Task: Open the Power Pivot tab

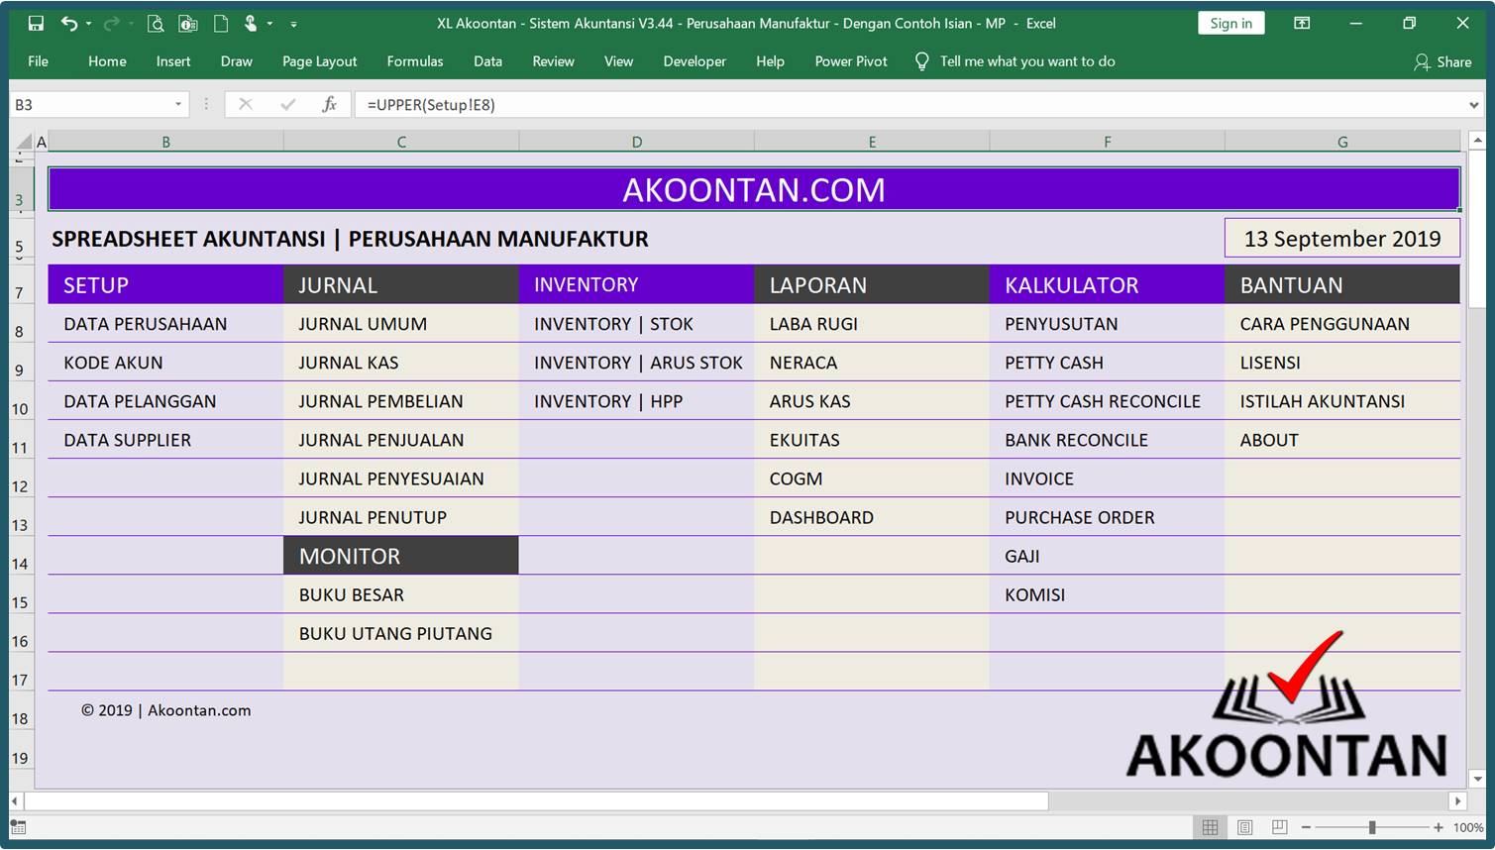Action: pyautogui.click(x=851, y=61)
